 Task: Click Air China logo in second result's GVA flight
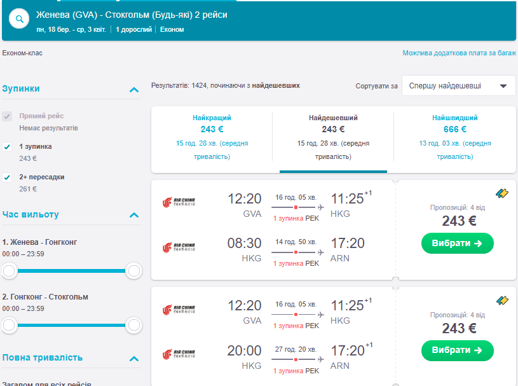click(x=179, y=310)
